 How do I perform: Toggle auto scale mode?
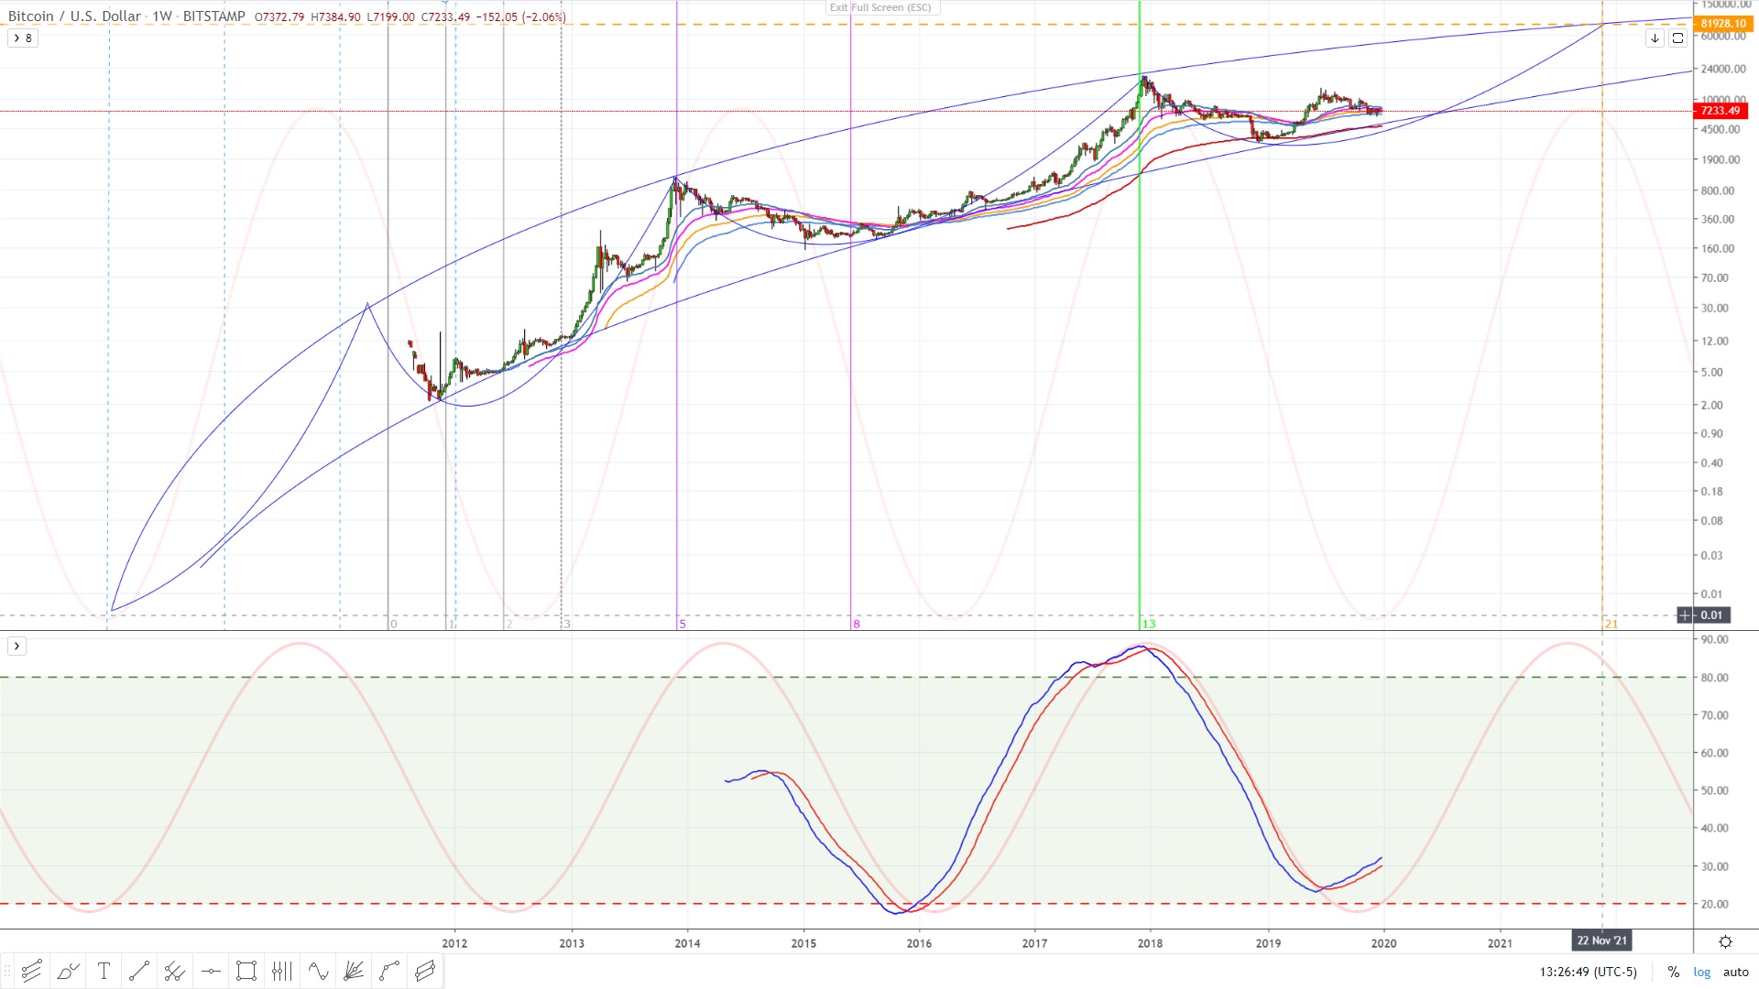1735,972
